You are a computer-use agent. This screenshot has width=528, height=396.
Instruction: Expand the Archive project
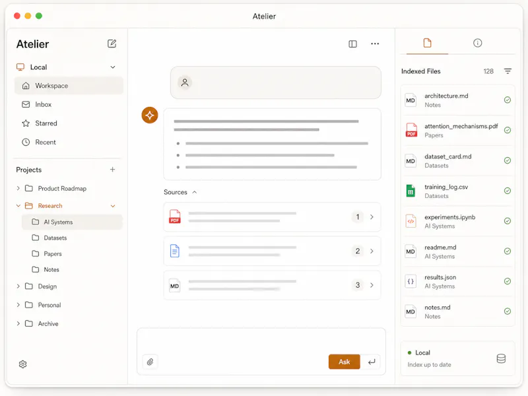[x=18, y=323]
